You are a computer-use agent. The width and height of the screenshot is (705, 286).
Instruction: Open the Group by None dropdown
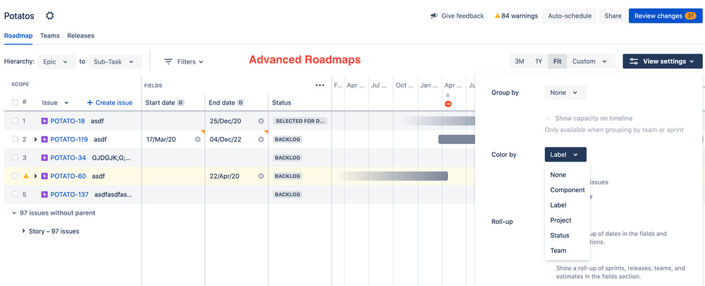click(x=565, y=93)
